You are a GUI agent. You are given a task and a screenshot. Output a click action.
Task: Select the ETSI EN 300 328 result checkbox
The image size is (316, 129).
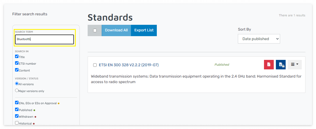click(x=95, y=65)
